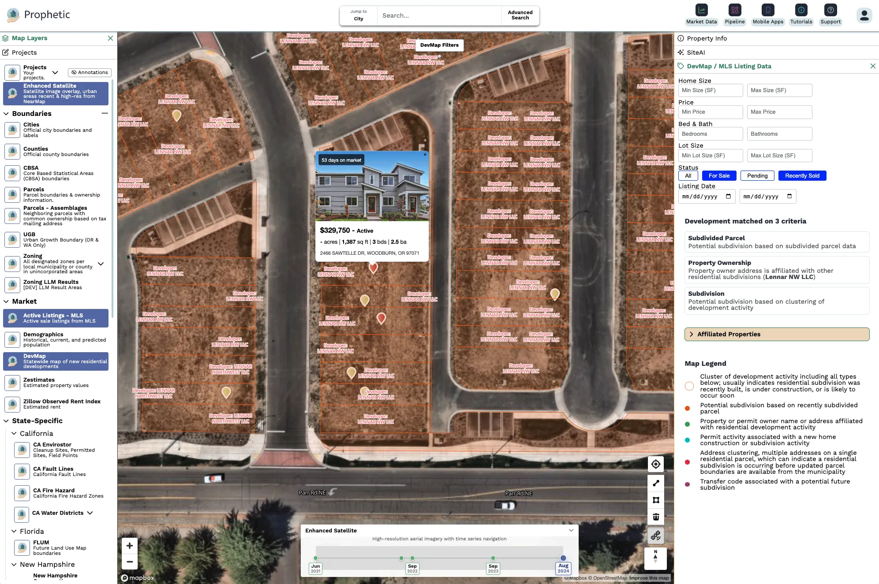
Task: Click the Advanced Search button
Action: click(520, 15)
